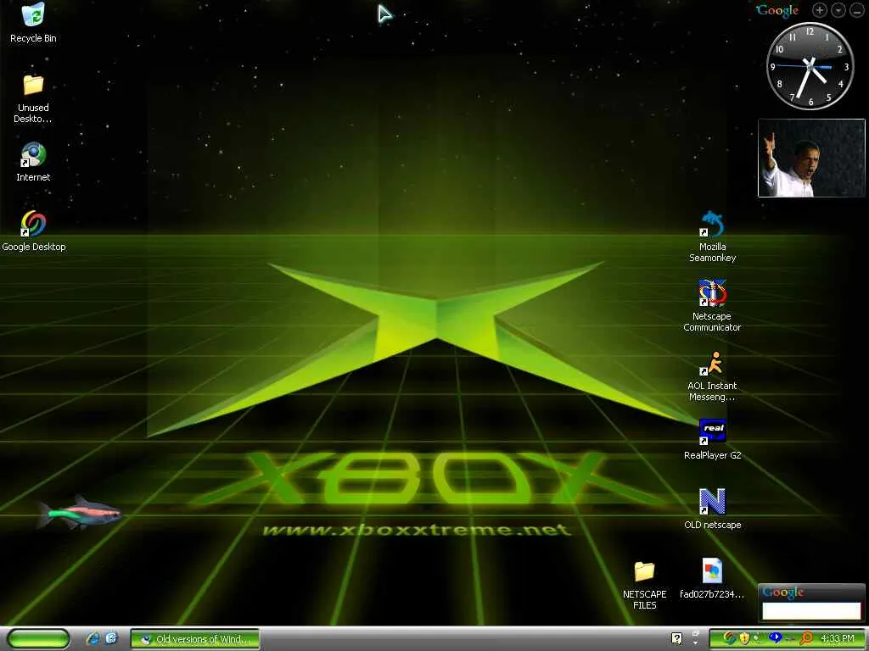Click the sidebar photo thumbnail gadget
Screen dimensions: 869x651
tap(811, 158)
